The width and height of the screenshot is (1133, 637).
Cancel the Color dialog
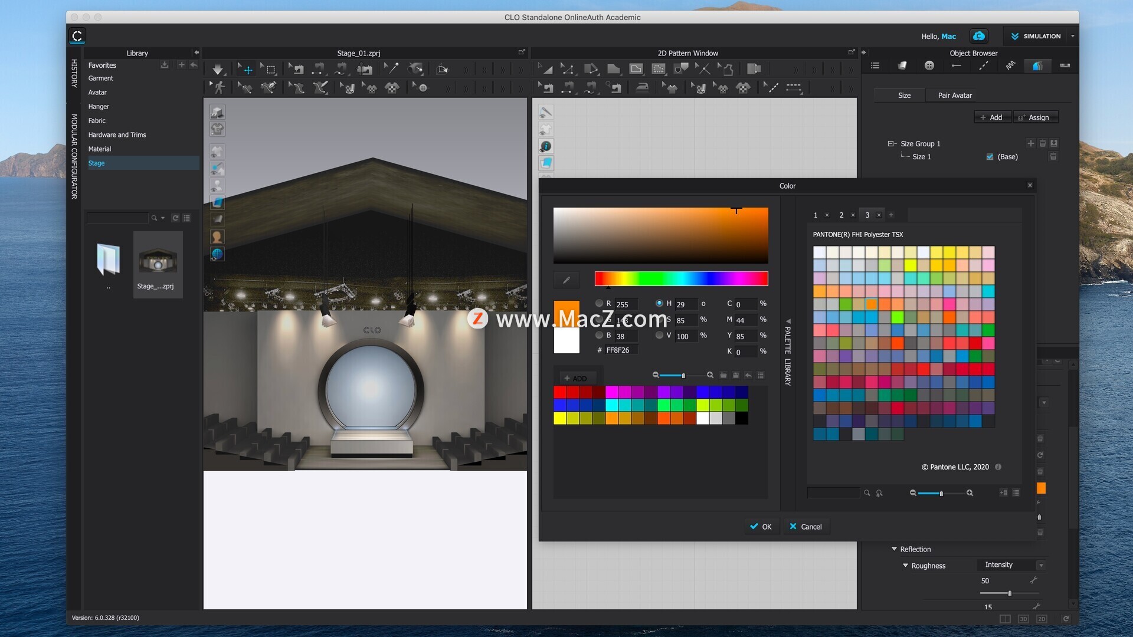(806, 527)
